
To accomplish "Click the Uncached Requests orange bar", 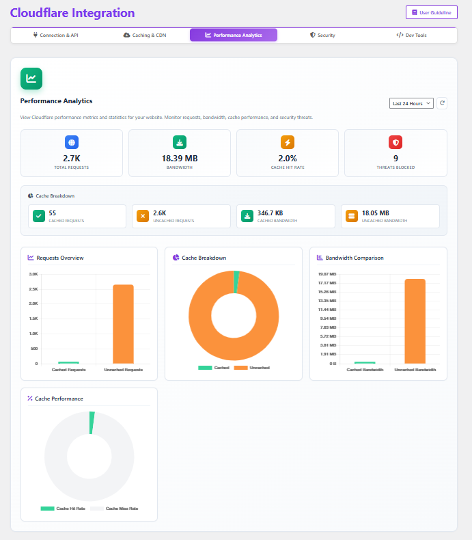I will (123, 324).
